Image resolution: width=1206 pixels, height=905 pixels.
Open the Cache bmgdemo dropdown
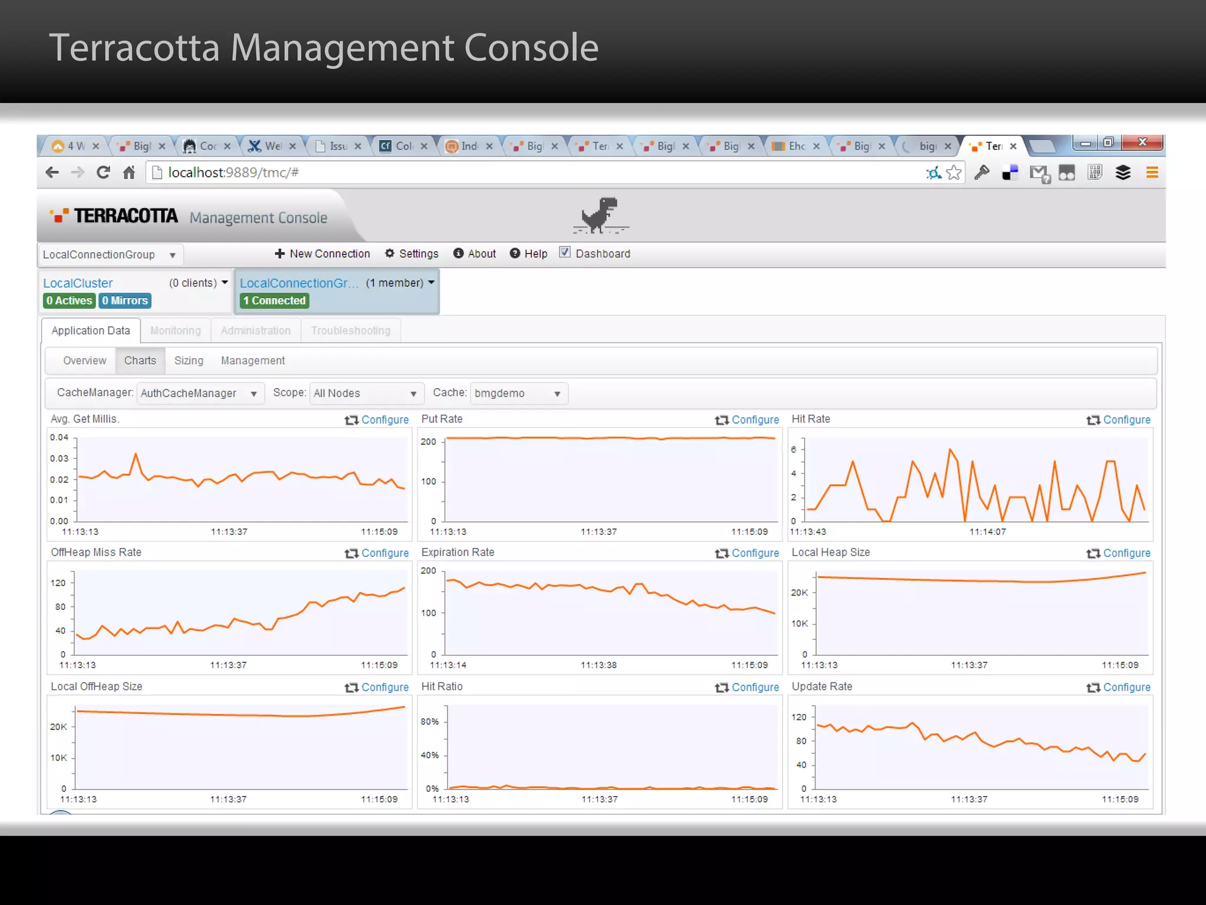[x=519, y=393]
